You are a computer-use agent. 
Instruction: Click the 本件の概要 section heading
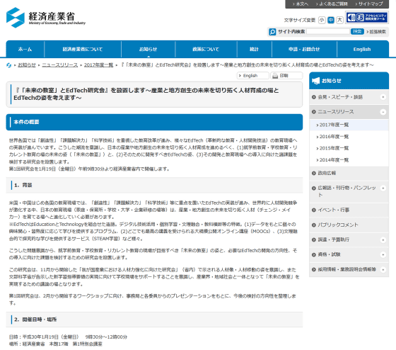click(x=154, y=122)
